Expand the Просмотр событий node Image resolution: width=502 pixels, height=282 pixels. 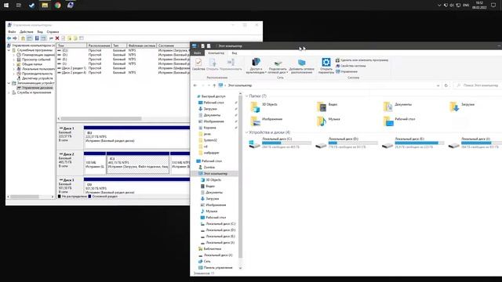click(x=14, y=60)
